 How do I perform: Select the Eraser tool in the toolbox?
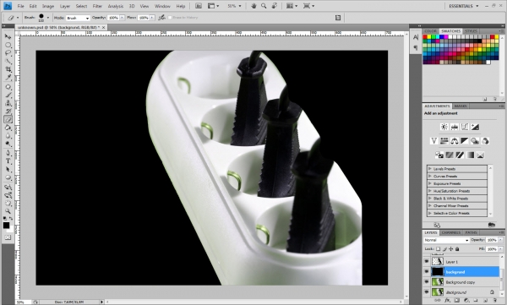[8, 119]
